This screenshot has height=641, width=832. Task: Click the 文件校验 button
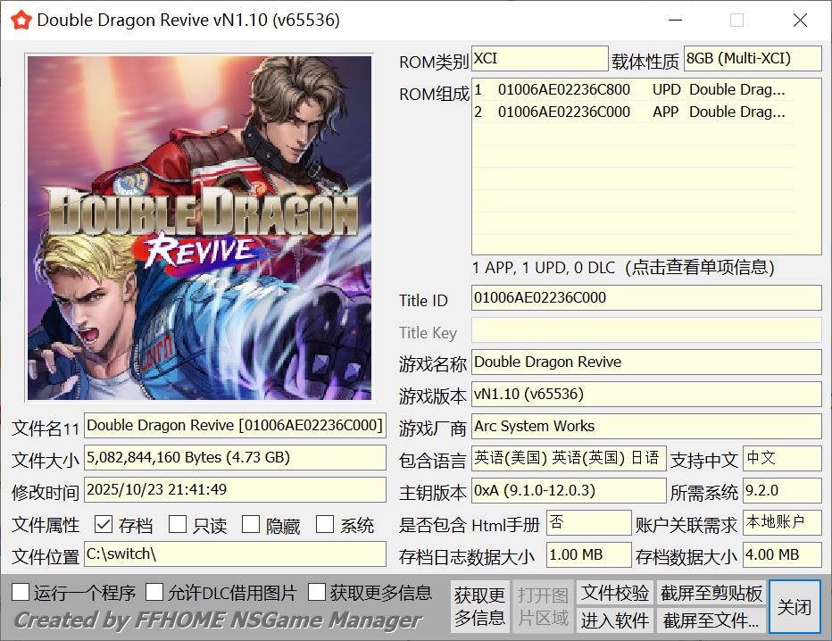(615, 593)
